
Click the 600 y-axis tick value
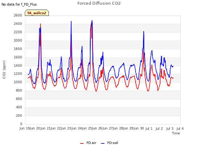[19, 99]
